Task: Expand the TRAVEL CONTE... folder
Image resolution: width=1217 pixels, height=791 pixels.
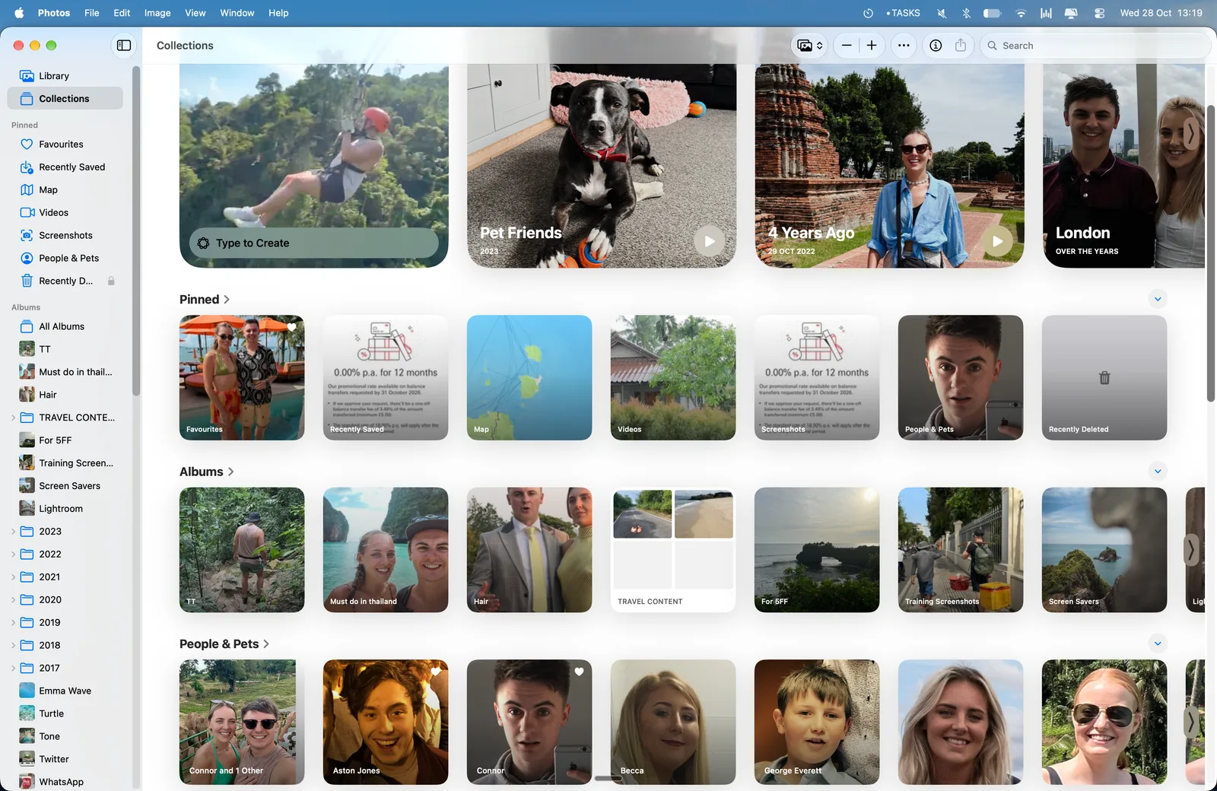Action: tap(13, 418)
